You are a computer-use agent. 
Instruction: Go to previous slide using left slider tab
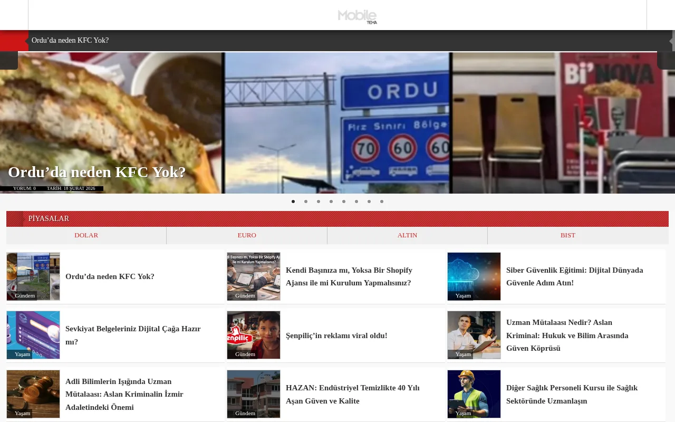coord(8,61)
